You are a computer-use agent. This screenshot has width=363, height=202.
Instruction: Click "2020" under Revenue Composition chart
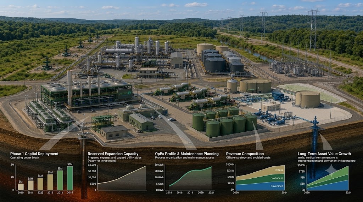point(236,192)
